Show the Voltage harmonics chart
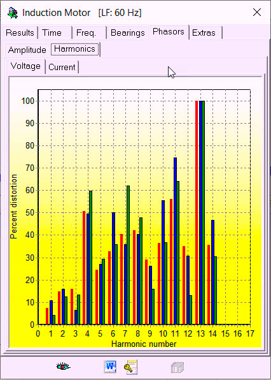This screenshot has height=380, width=271. tap(25, 66)
